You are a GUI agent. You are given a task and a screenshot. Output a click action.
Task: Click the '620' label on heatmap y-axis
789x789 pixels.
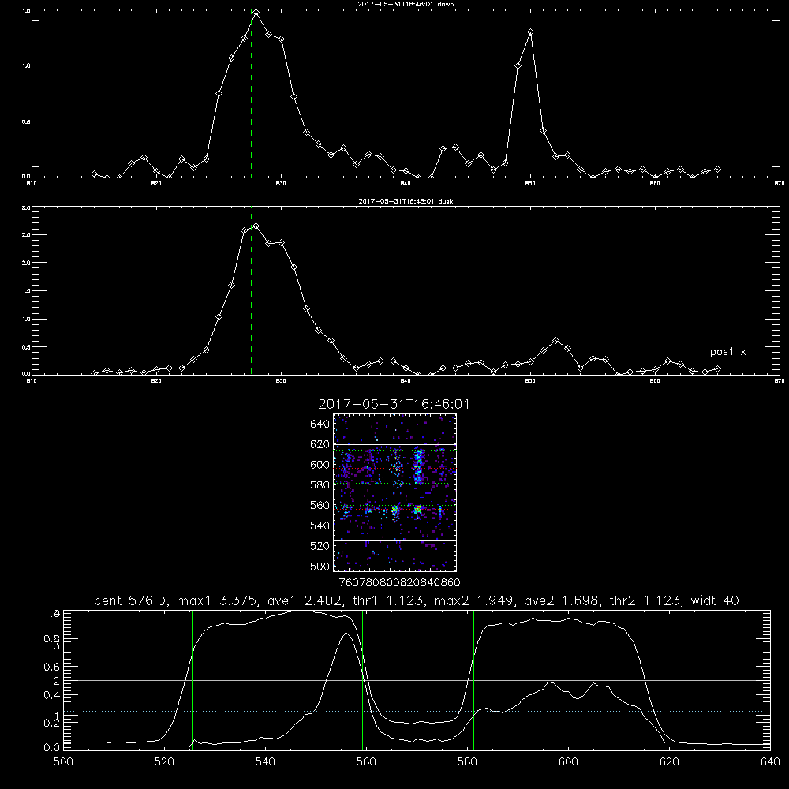point(320,444)
